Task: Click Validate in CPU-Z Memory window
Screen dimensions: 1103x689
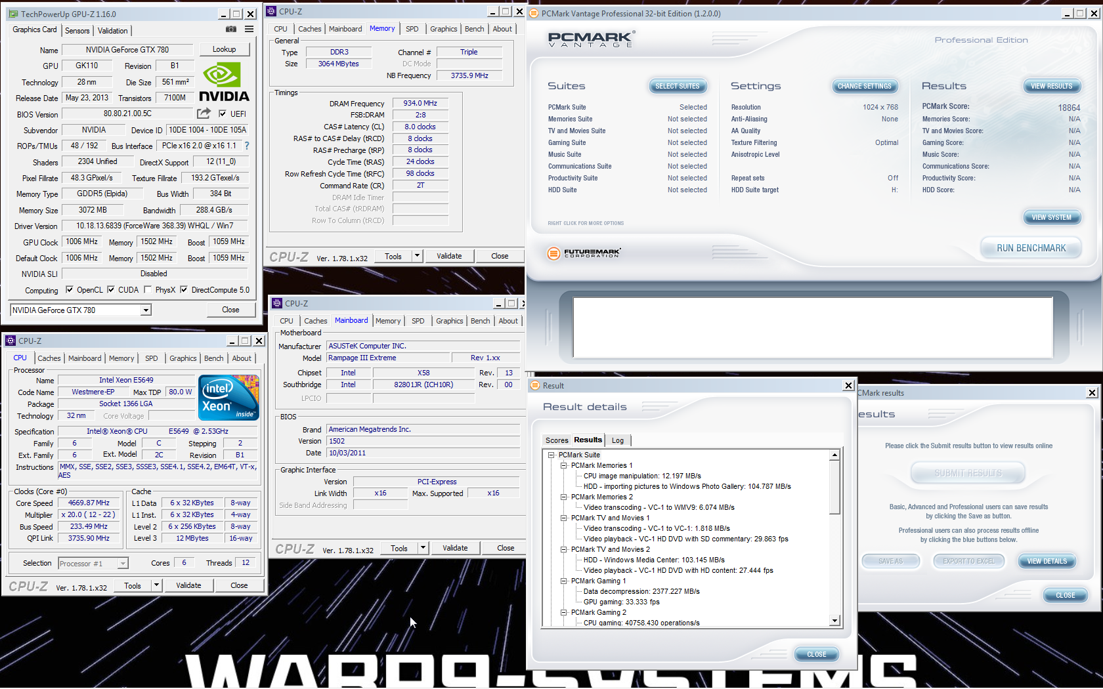Action: click(449, 256)
